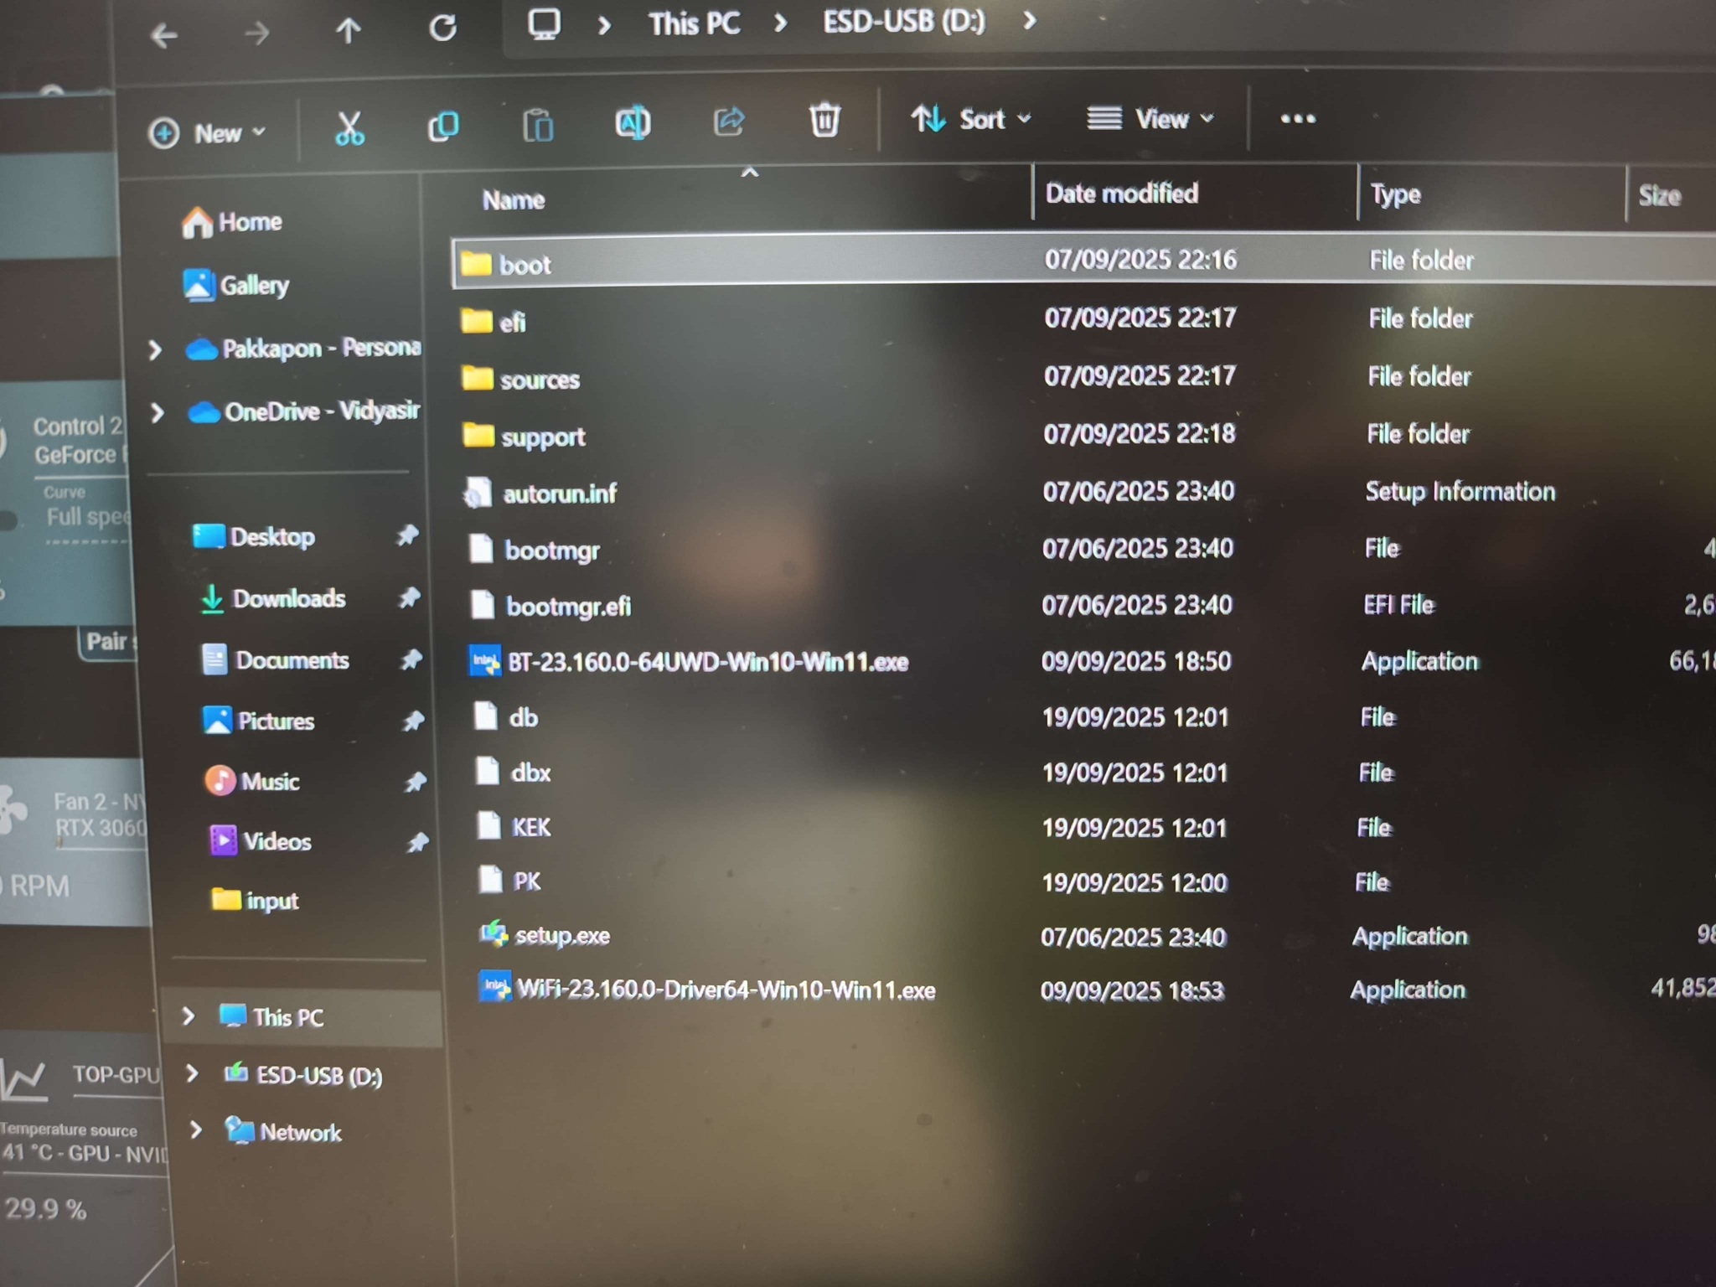Open the input folder in sidebar
Screen dimensions: 1716x1287
(255, 901)
